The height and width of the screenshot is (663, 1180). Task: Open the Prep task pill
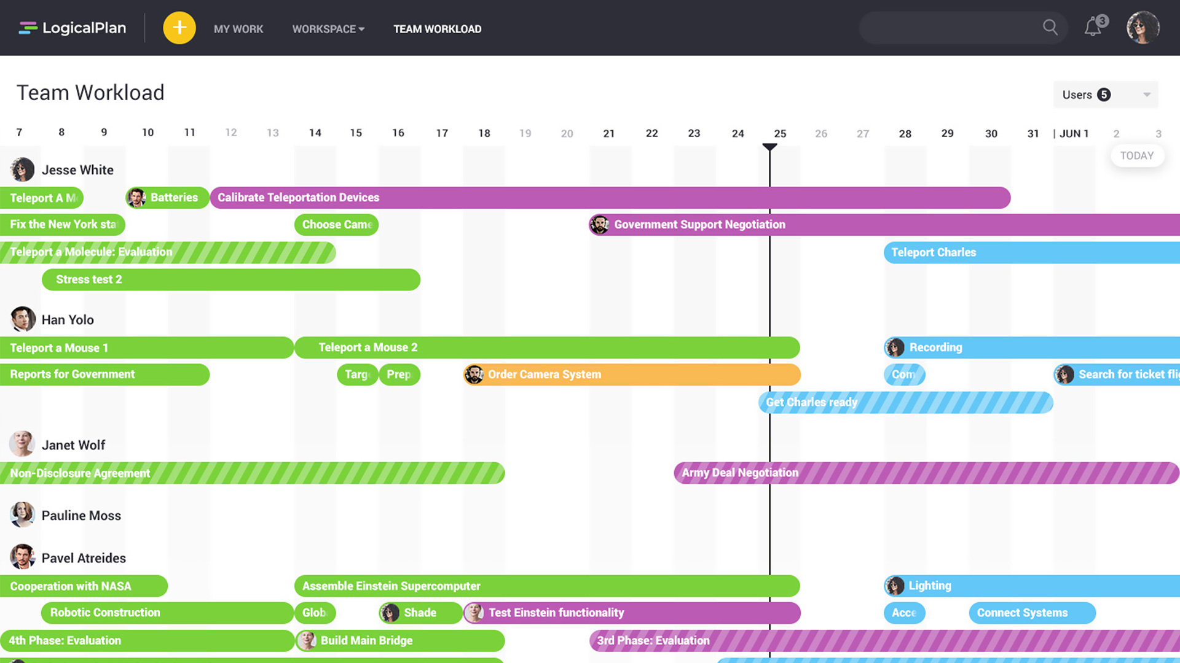pos(399,374)
